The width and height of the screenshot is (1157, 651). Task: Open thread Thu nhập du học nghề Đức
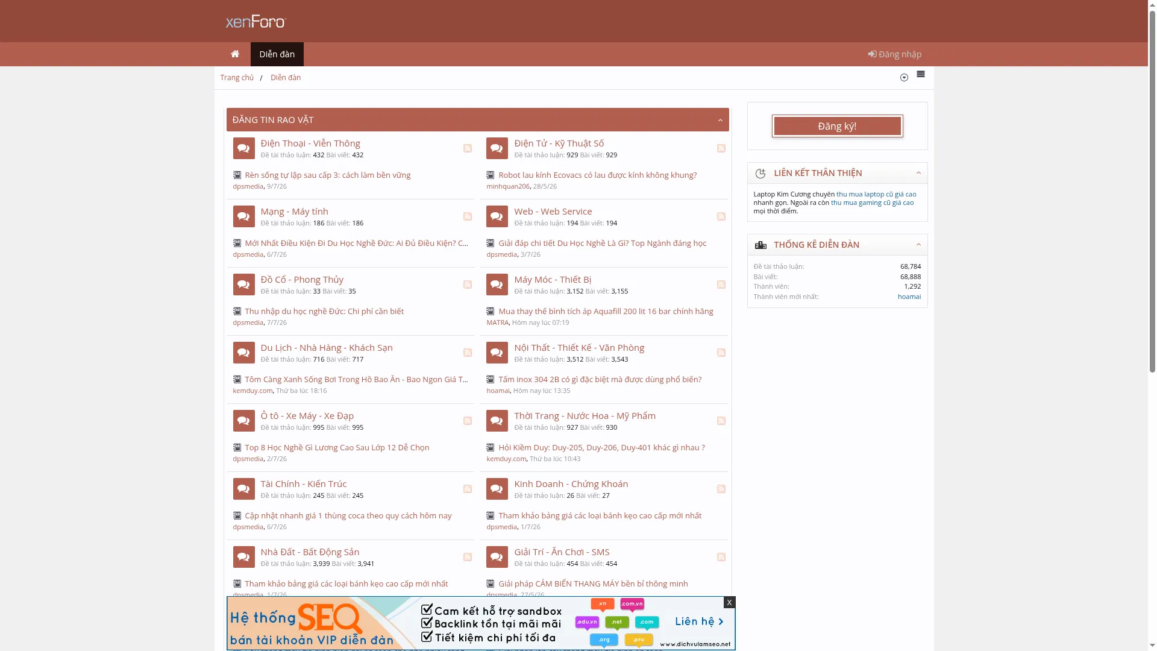click(324, 312)
